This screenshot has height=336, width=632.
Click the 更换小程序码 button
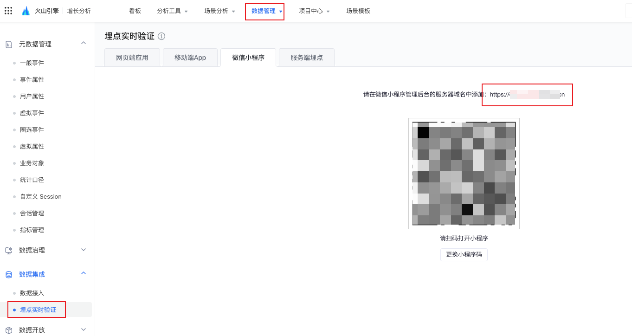click(464, 255)
